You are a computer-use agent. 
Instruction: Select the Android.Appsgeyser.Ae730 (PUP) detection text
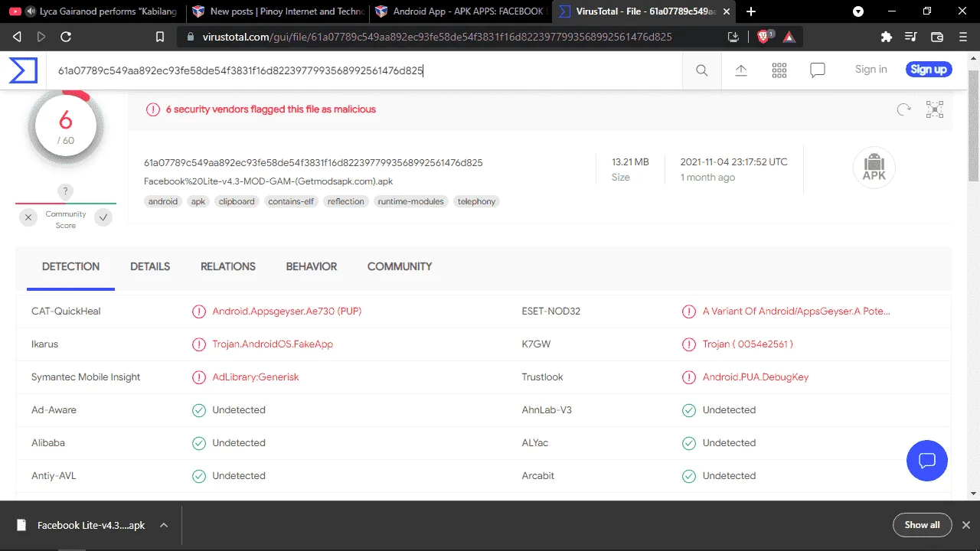click(287, 311)
